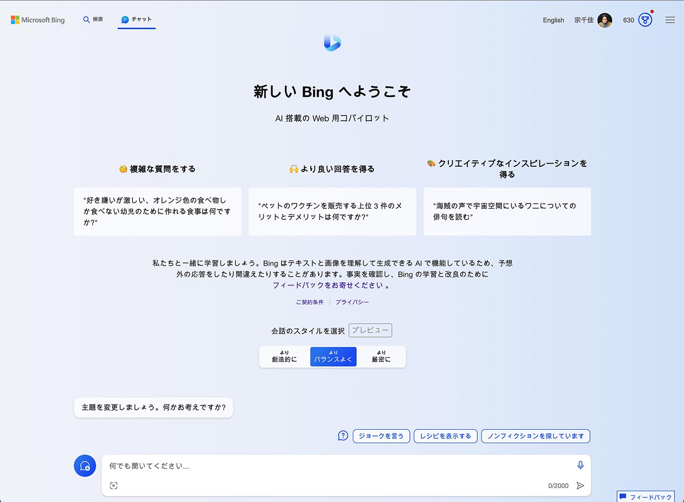Click the ジョークを言う suggestion
This screenshot has height=502, width=684.
pyautogui.click(x=381, y=436)
